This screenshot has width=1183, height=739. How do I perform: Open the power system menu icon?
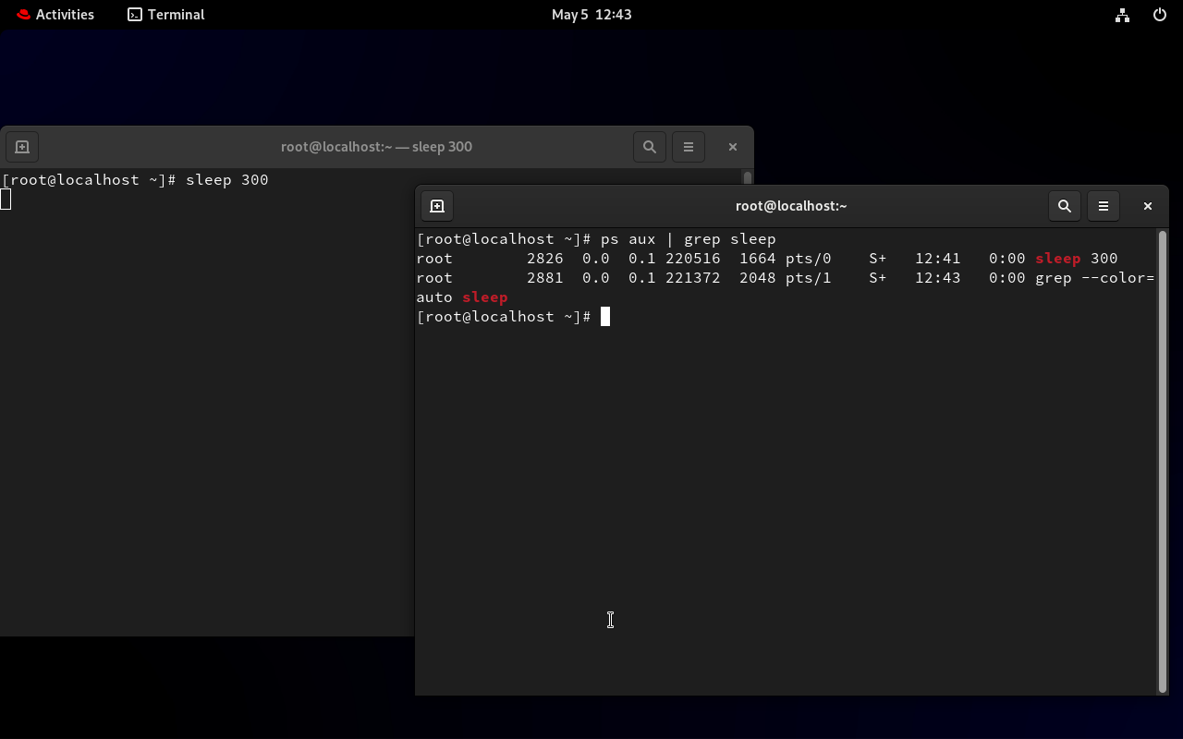(x=1160, y=15)
